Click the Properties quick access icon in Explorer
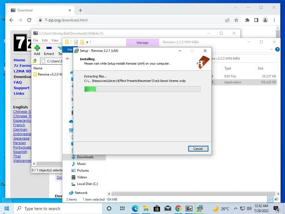The height and width of the screenshot is (214, 285). click(x=76, y=42)
